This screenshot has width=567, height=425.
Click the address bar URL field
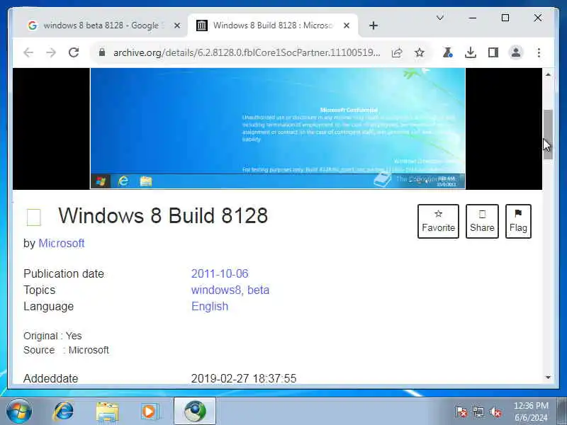click(x=247, y=52)
